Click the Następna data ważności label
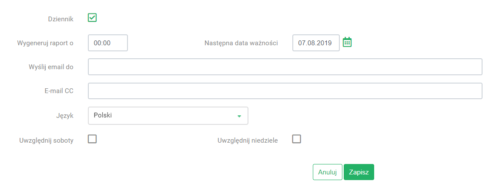 241,43
